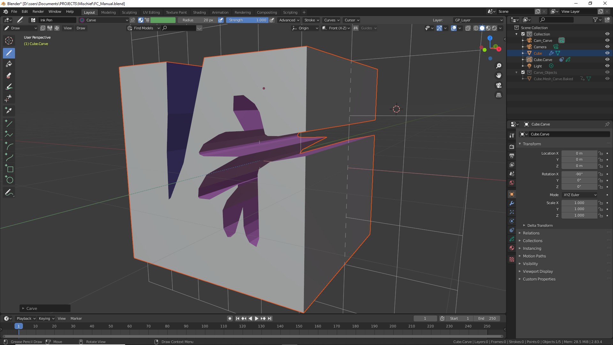Open the Render menu

(x=38, y=11)
